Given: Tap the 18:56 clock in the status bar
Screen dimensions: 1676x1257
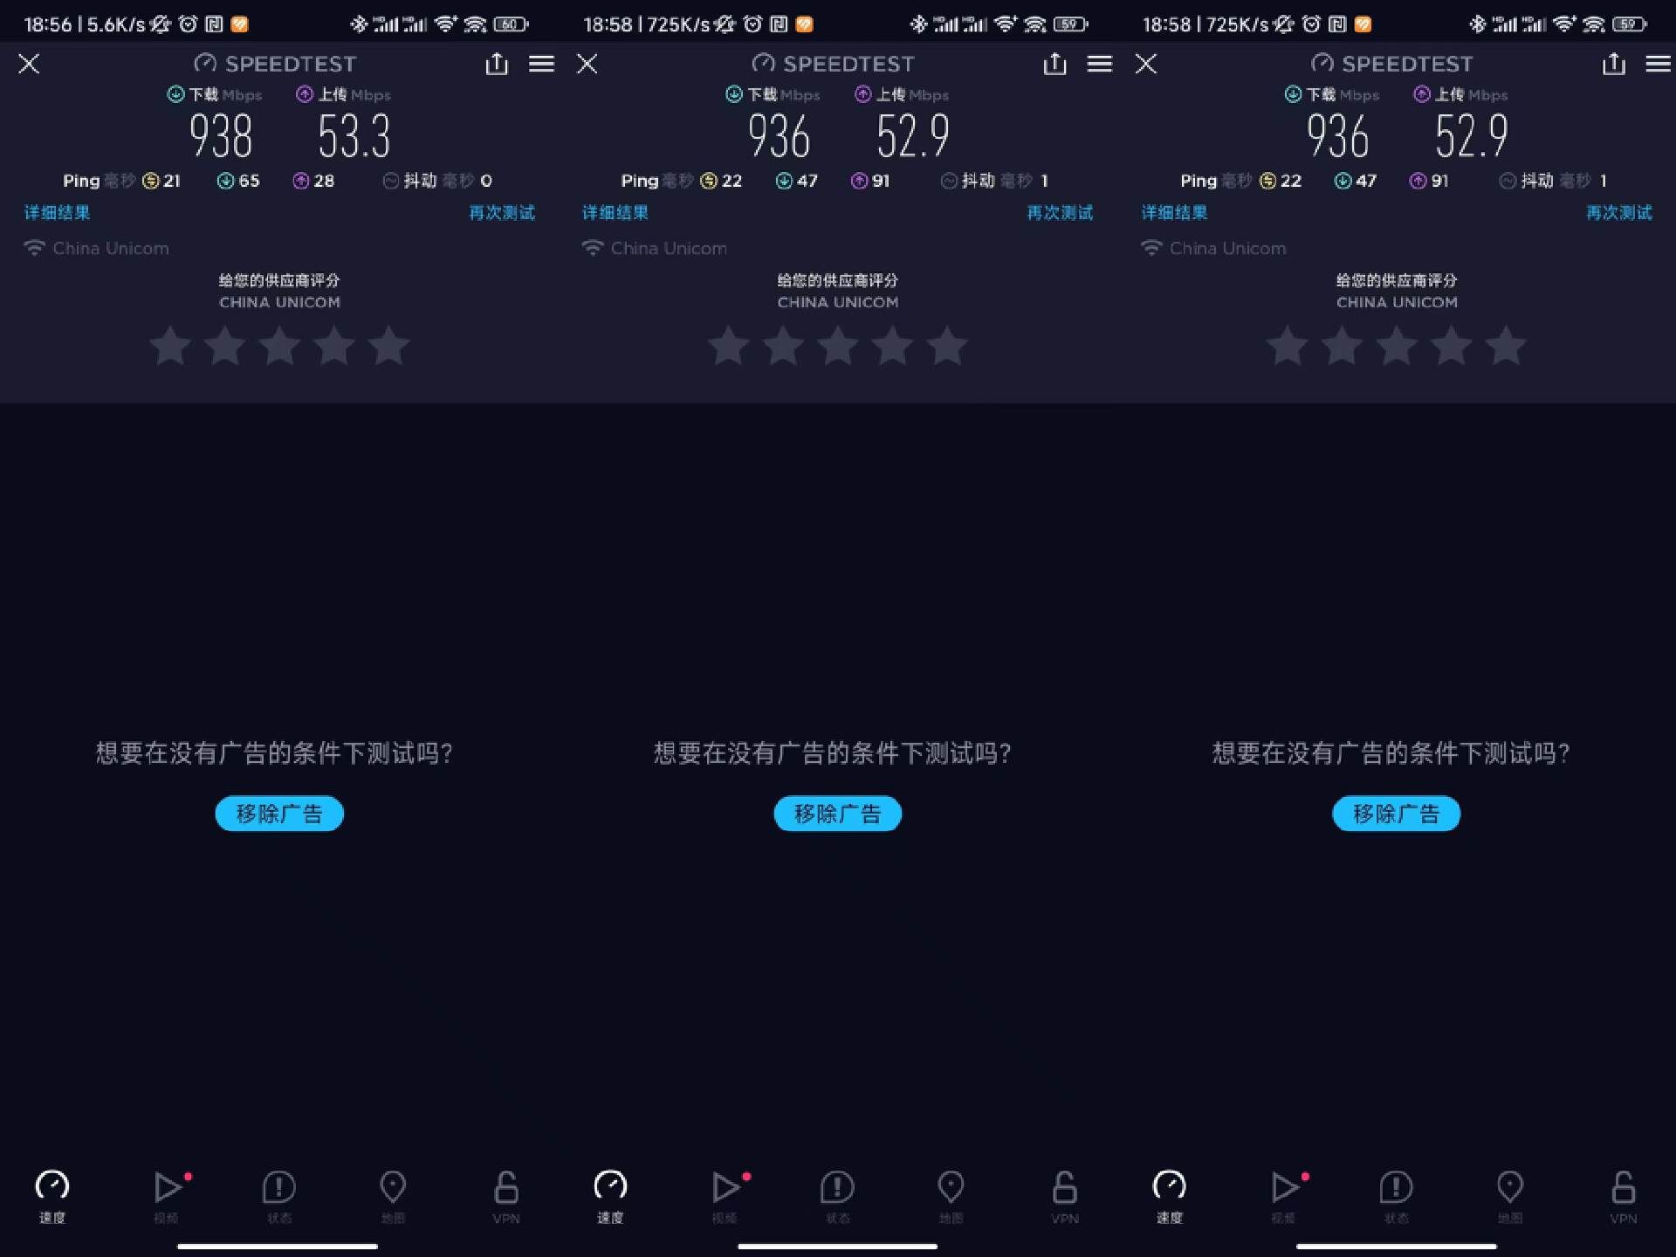Looking at the screenshot, I should click(x=47, y=24).
